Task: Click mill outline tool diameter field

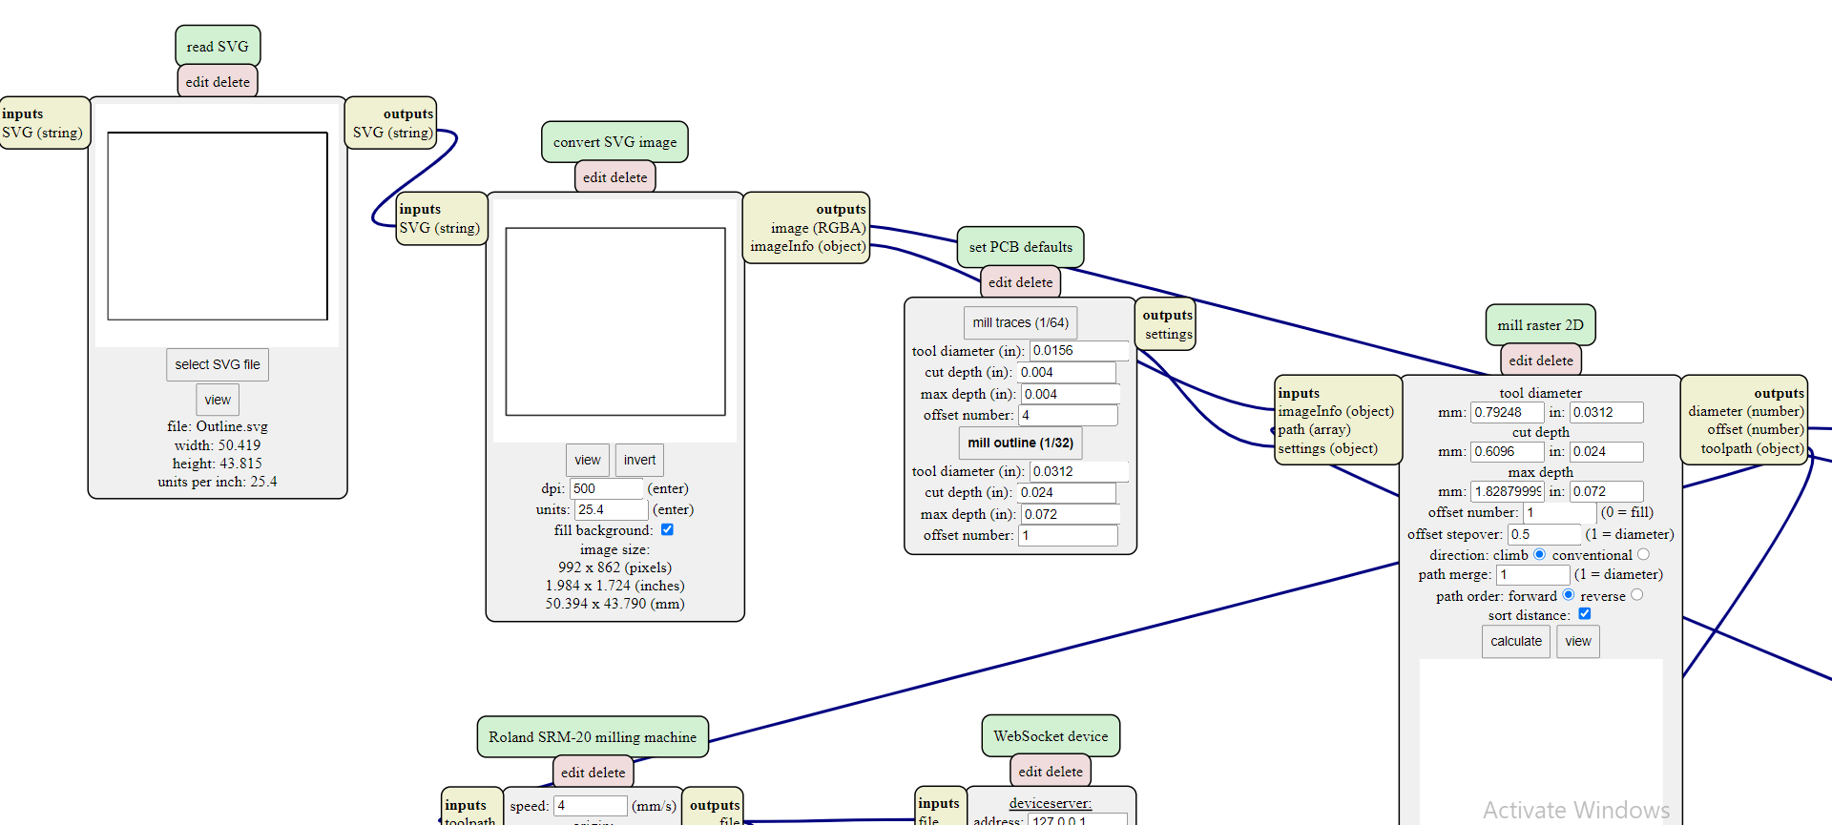Action: click(x=1079, y=471)
